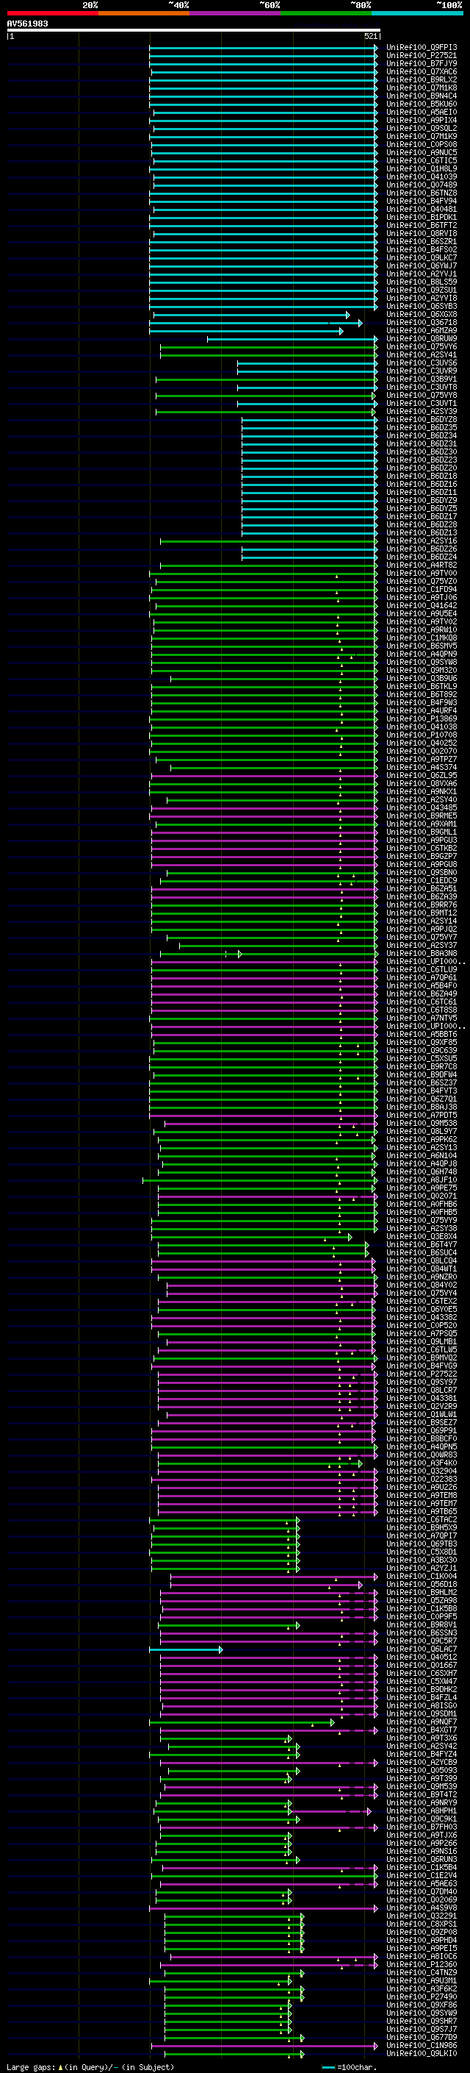Select the UniRef100_Q3E8X4 label
470x2073 pixels.
pos(422,1237)
